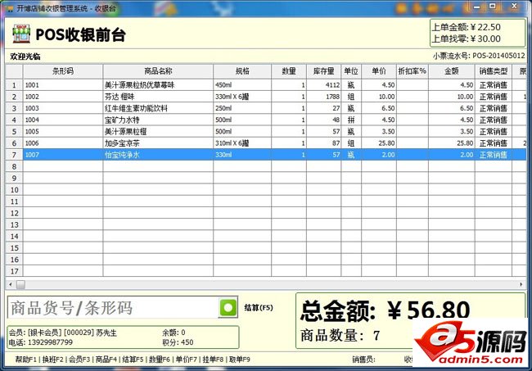Click 取单F9 shortcut
This screenshot has width=532, height=371.
240,360
